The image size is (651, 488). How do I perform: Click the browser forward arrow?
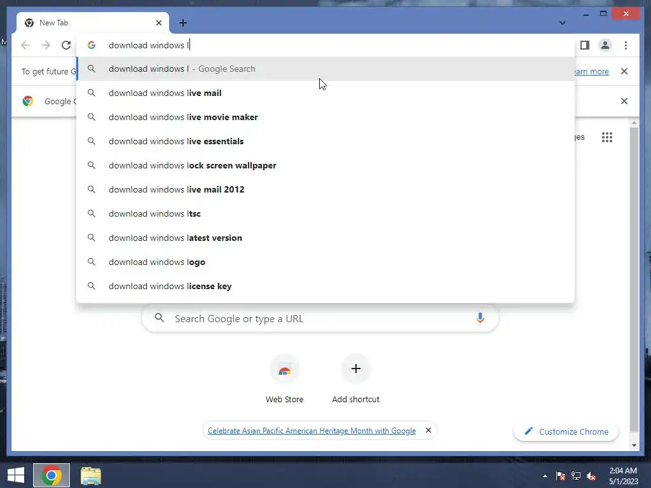(x=46, y=45)
